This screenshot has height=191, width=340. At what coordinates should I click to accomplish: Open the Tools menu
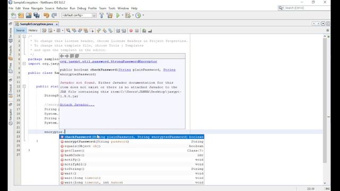tap(112, 8)
